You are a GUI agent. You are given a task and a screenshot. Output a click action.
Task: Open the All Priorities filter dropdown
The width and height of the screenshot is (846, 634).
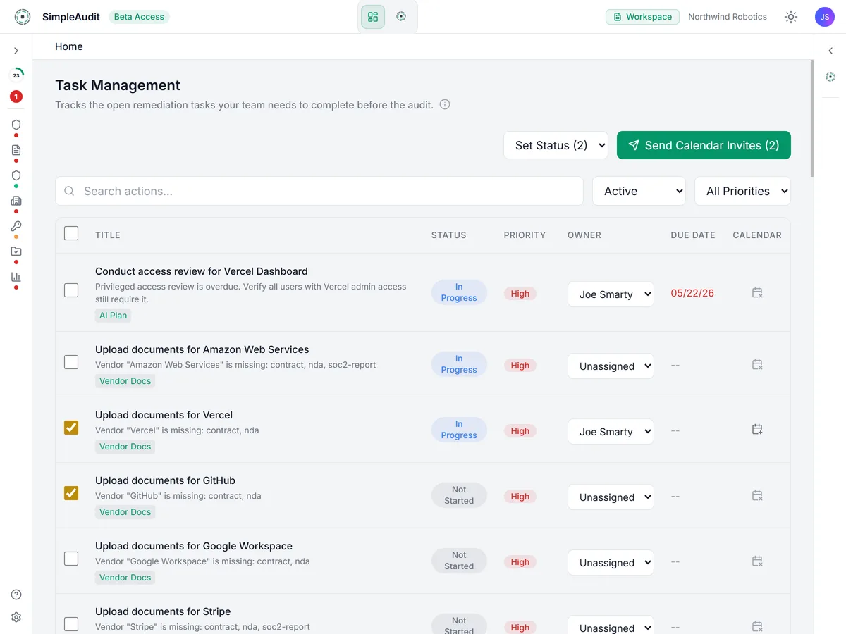(742, 191)
